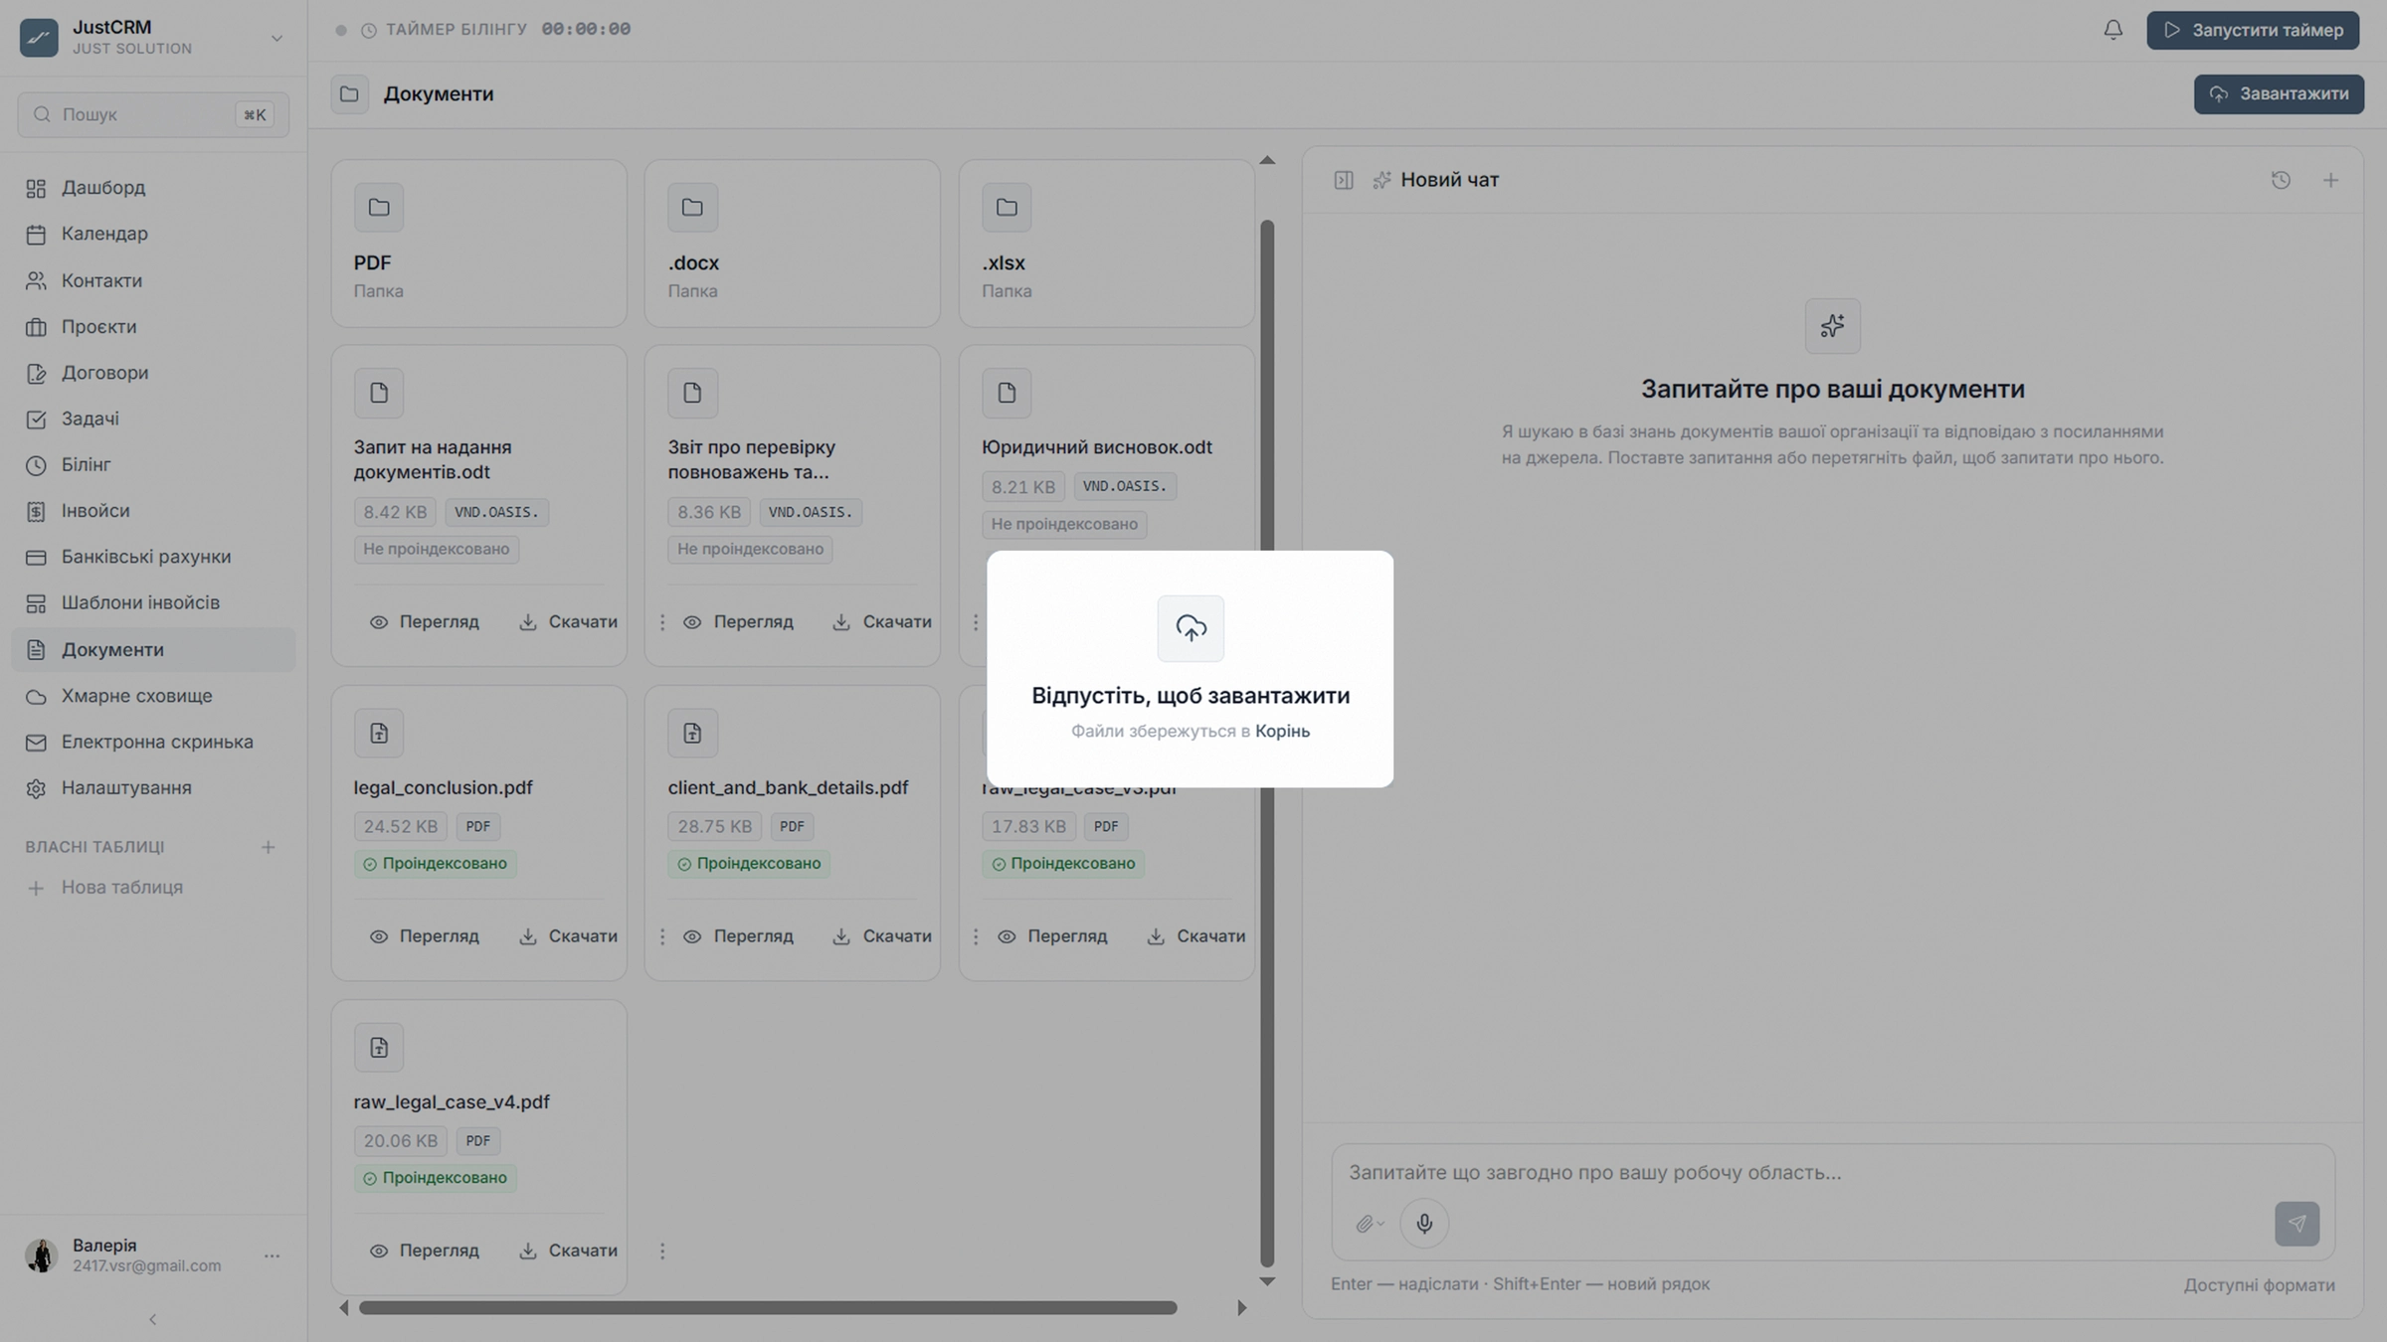Open Контакти in sidebar
The image size is (2387, 1342).
point(153,280)
